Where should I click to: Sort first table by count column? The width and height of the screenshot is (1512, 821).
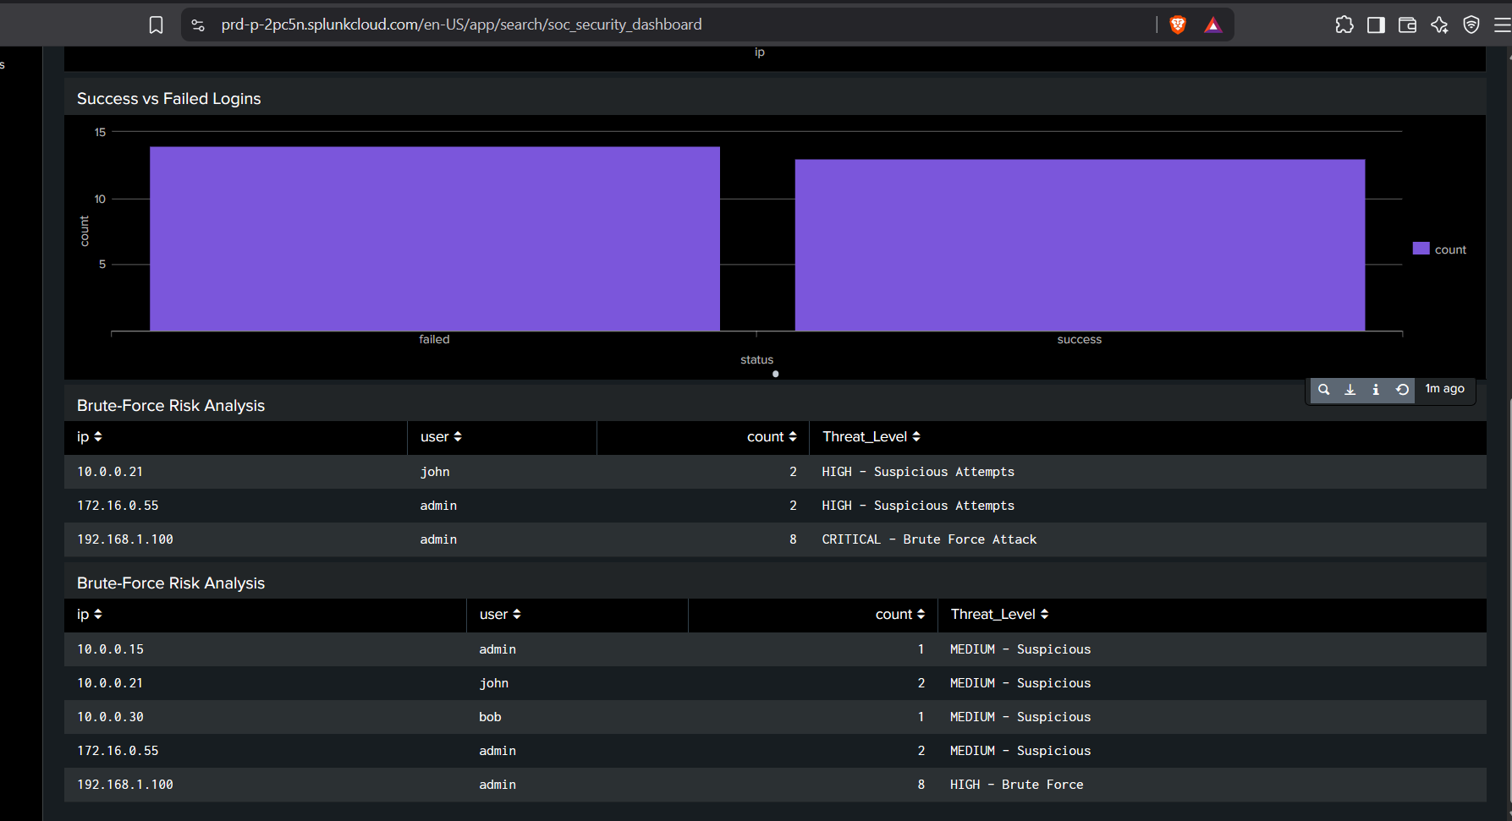[x=772, y=437]
